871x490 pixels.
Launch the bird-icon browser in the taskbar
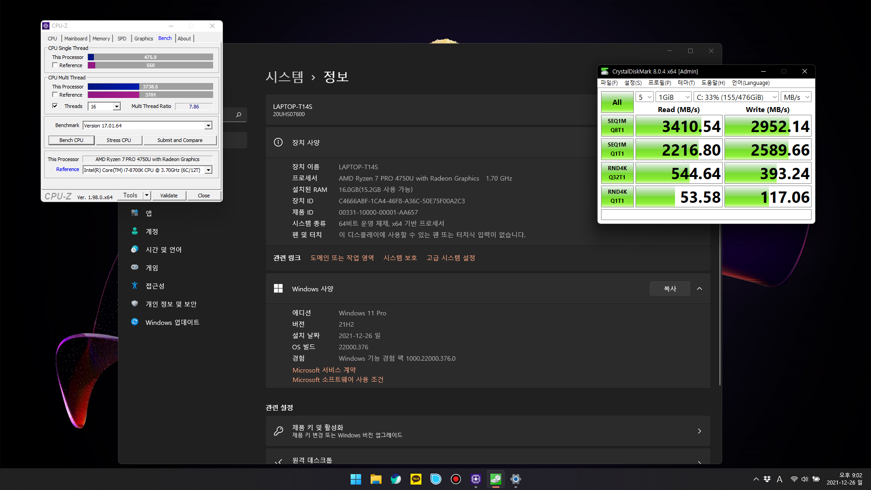click(x=396, y=479)
